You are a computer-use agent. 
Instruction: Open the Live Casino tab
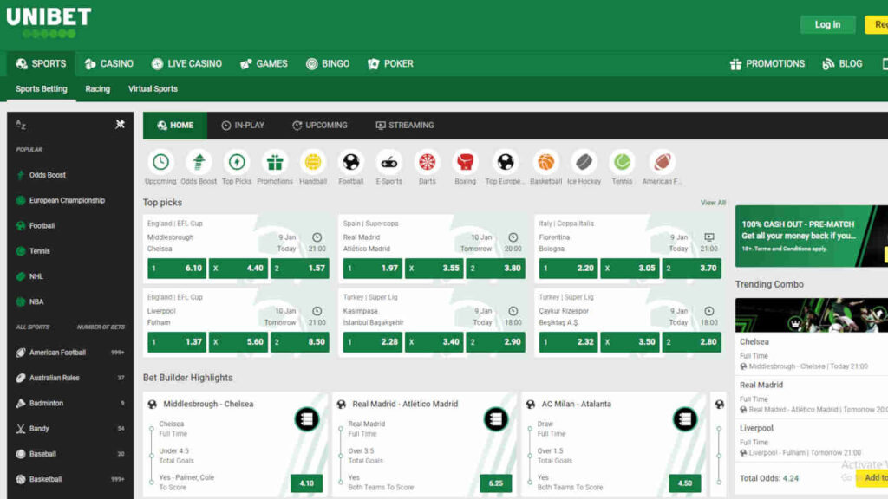tap(187, 64)
